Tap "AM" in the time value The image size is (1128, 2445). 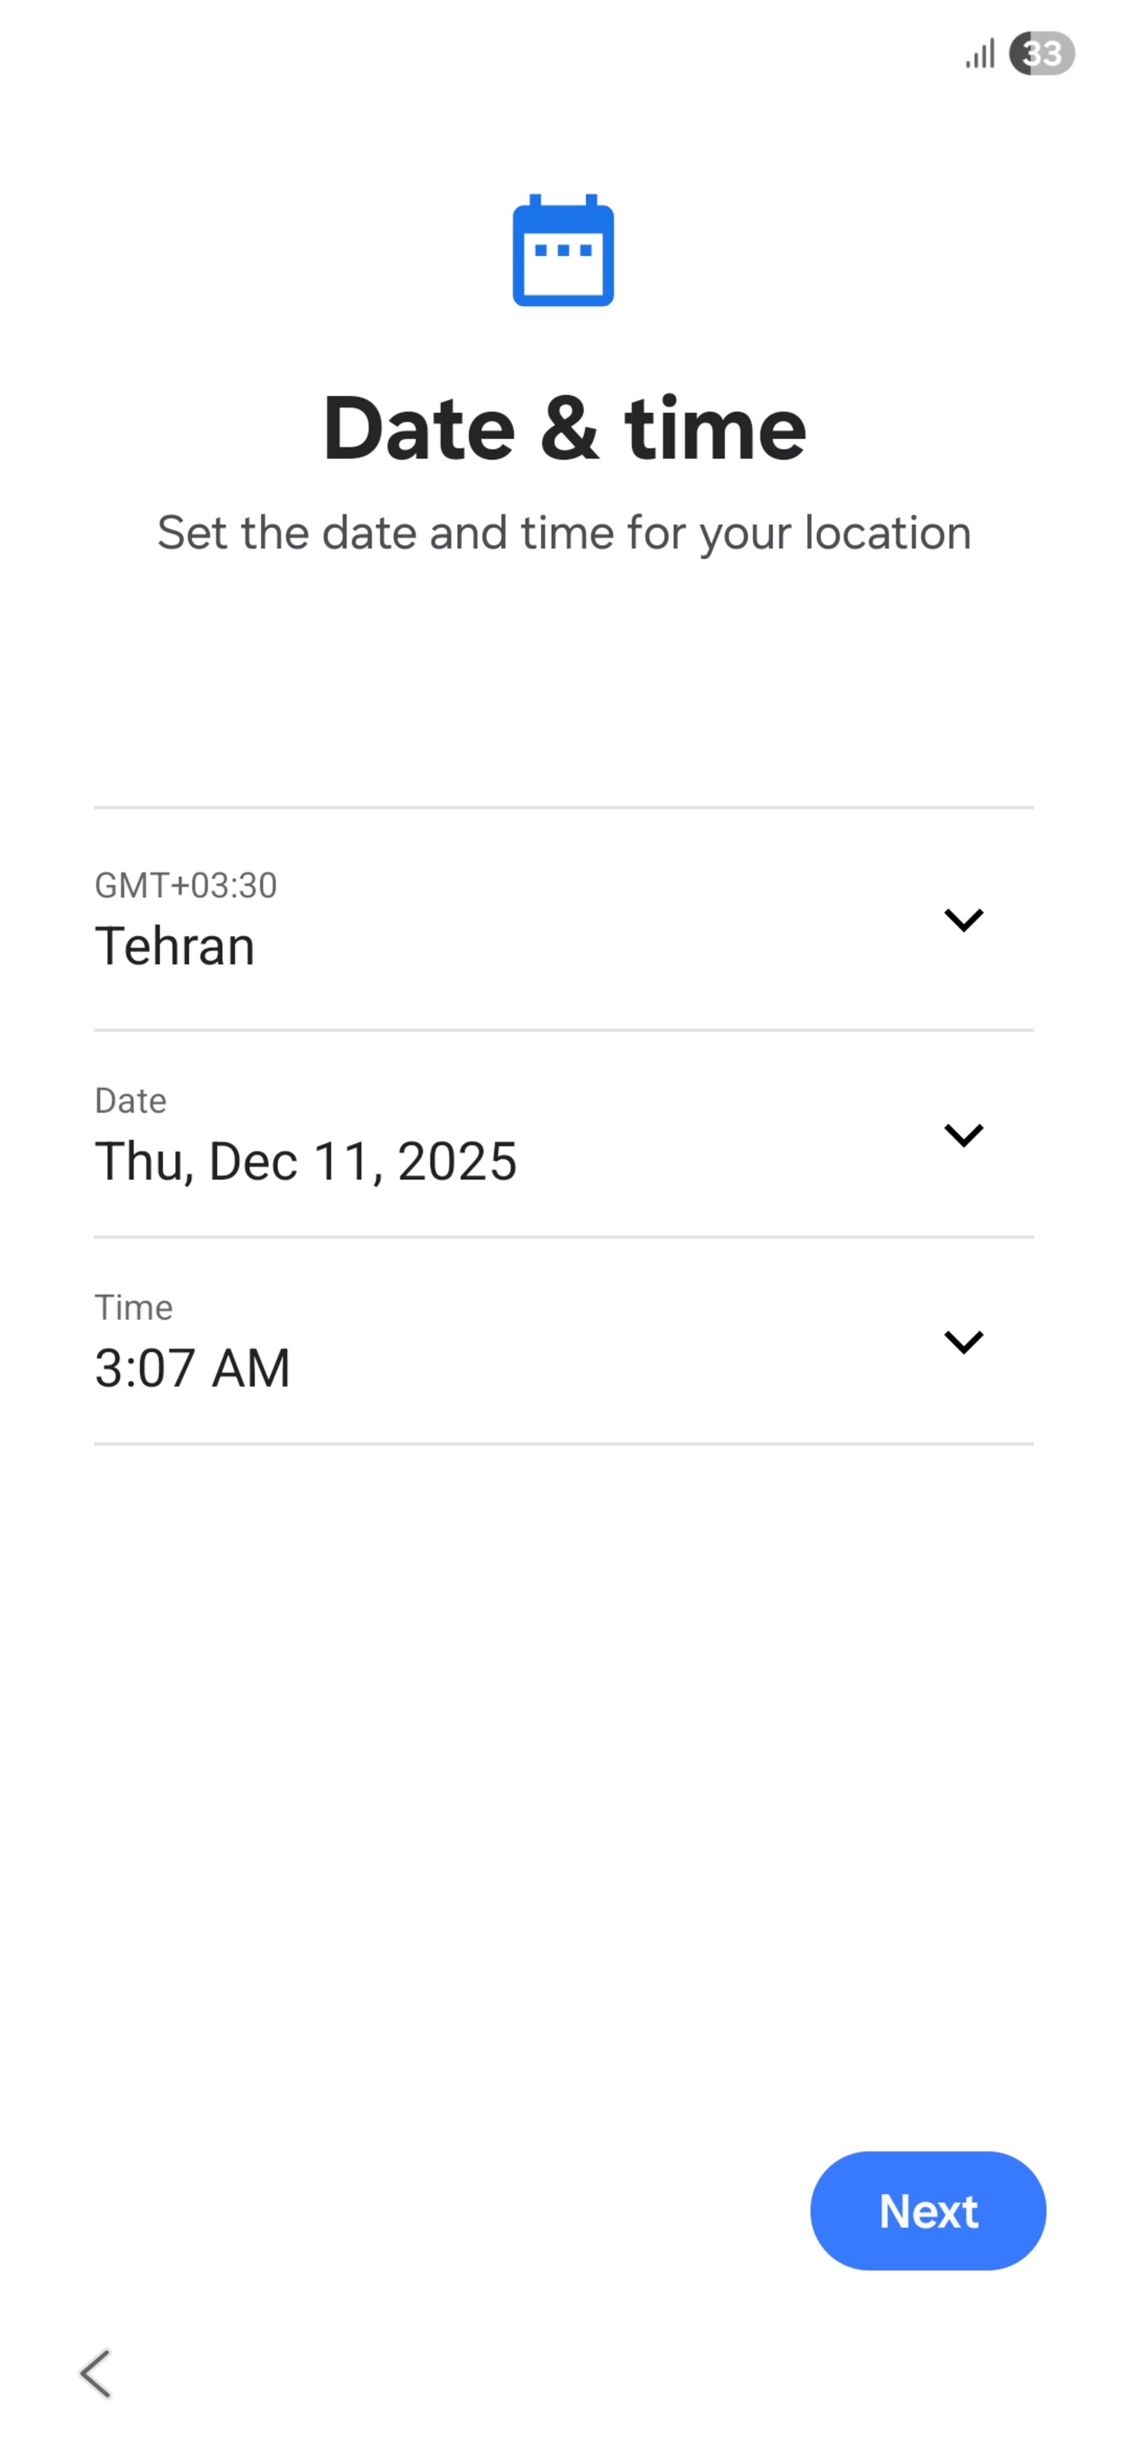pos(250,1368)
